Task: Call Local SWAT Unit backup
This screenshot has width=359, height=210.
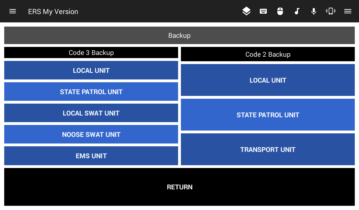Action: 91,113
